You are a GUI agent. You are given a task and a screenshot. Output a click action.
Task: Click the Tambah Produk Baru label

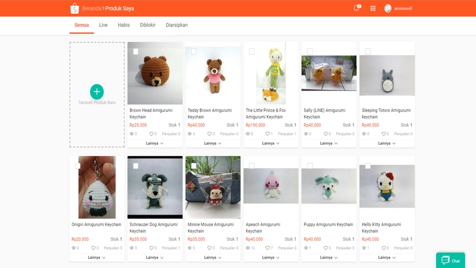(97, 103)
